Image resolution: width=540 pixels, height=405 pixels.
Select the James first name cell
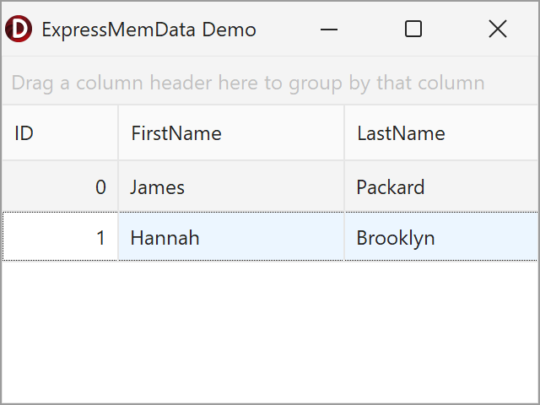coord(231,187)
